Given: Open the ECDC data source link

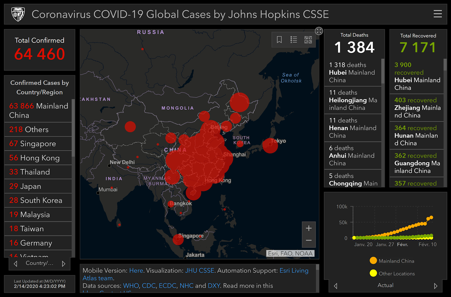Looking at the screenshot, I should pos(167,286).
